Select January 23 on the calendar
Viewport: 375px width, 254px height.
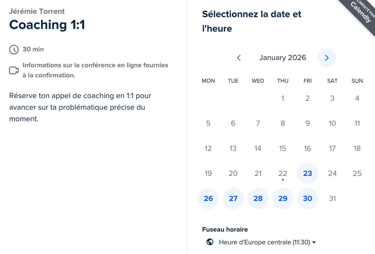pos(307,173)
